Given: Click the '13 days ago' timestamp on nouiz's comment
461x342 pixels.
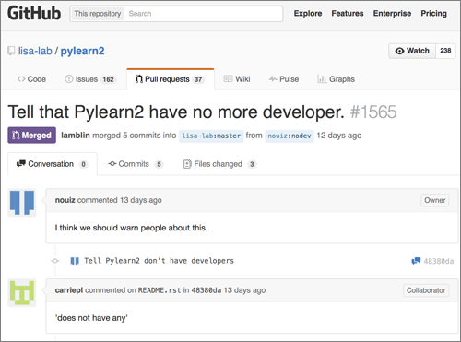Looking at the screenshot, I should [141, 200].
